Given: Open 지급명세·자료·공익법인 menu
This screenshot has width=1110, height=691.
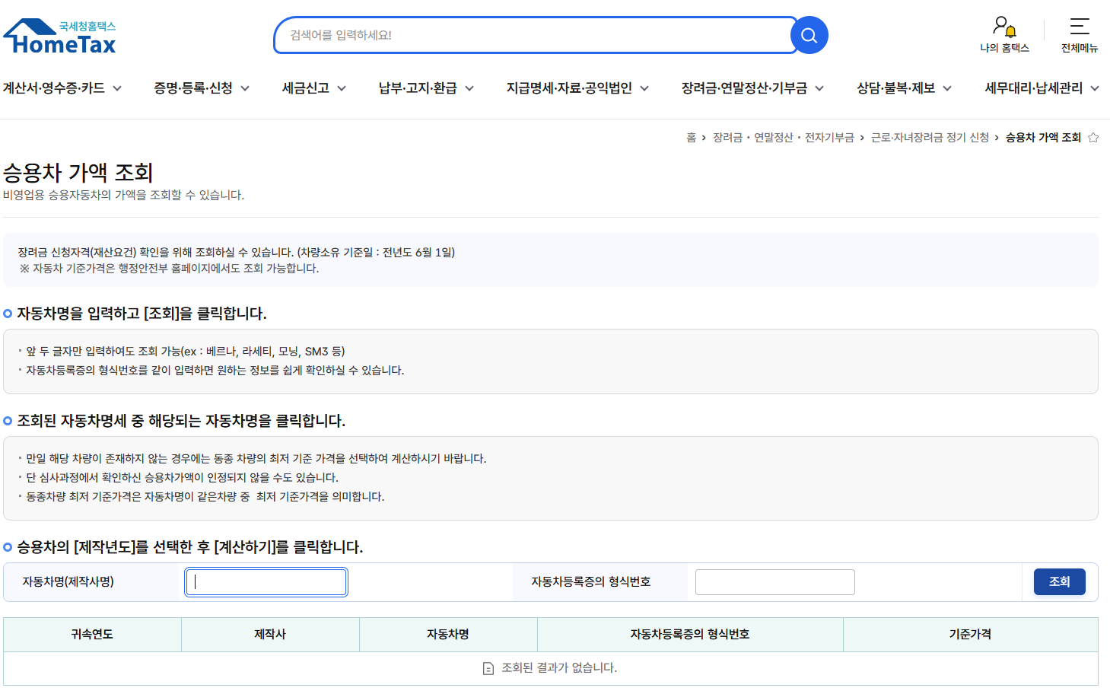Looking at the screenshot, I should coord(569,88).
